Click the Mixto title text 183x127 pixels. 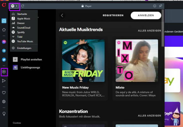[120, 88]
